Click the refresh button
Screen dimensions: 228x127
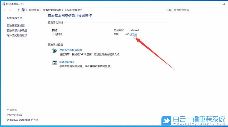coord(170,10)
